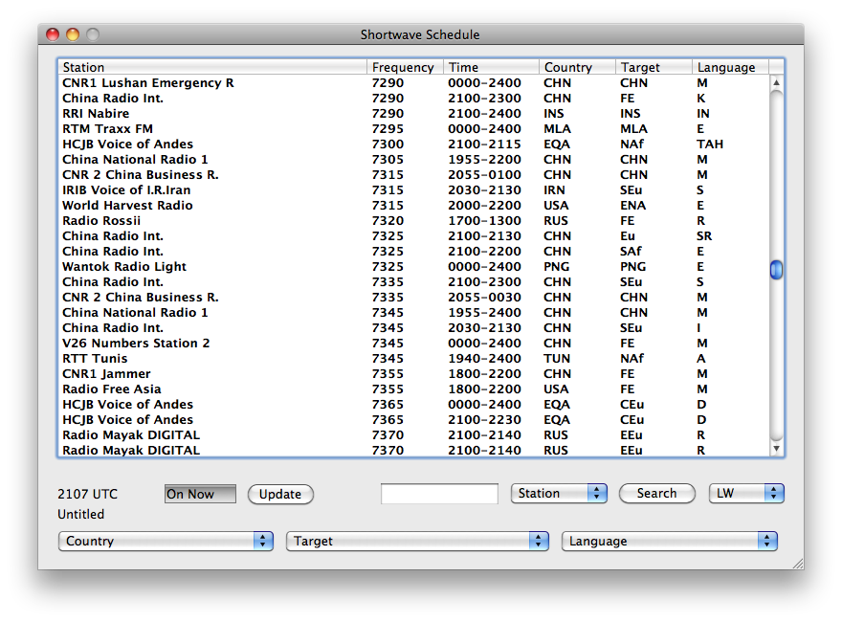Select the V26 Numbers Station 2 row
The width and height of the screenshot is (842, 622).
tap(413, 344)
